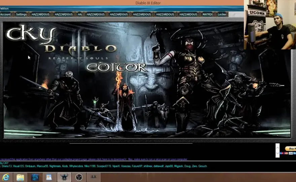Open the HAZZARDOUS tab next to Settings
The width and height of the screenshot is (296, 182).
[41, 14]
